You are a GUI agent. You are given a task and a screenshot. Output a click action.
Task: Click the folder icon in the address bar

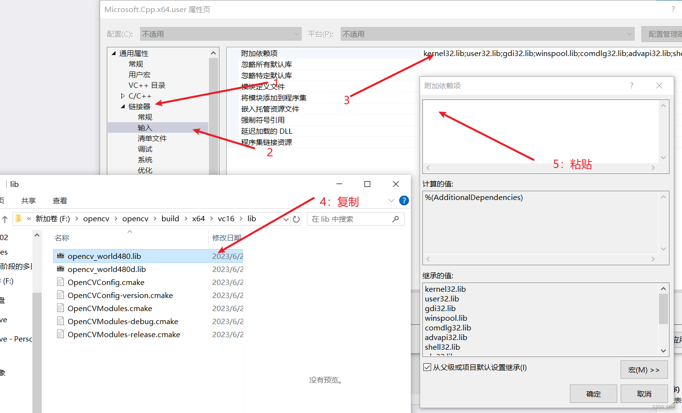click(18, 218)
